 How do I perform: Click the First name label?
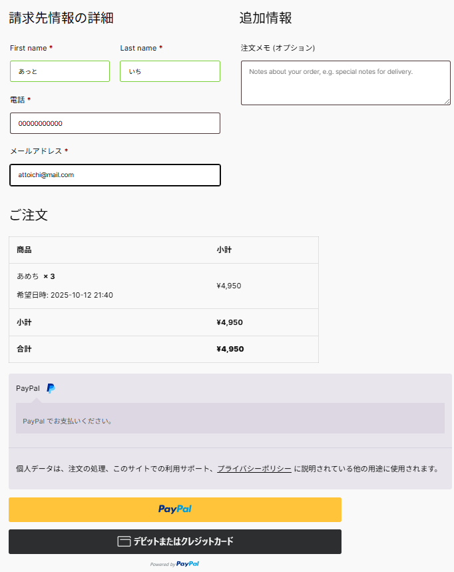[x=29, y=48]
